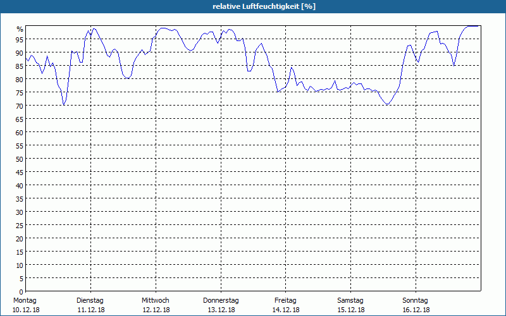Viewport: 506px width, 316px height.
Task: Select the y-axis value 80
Action: pyautogui.click(x=20, y=80)
